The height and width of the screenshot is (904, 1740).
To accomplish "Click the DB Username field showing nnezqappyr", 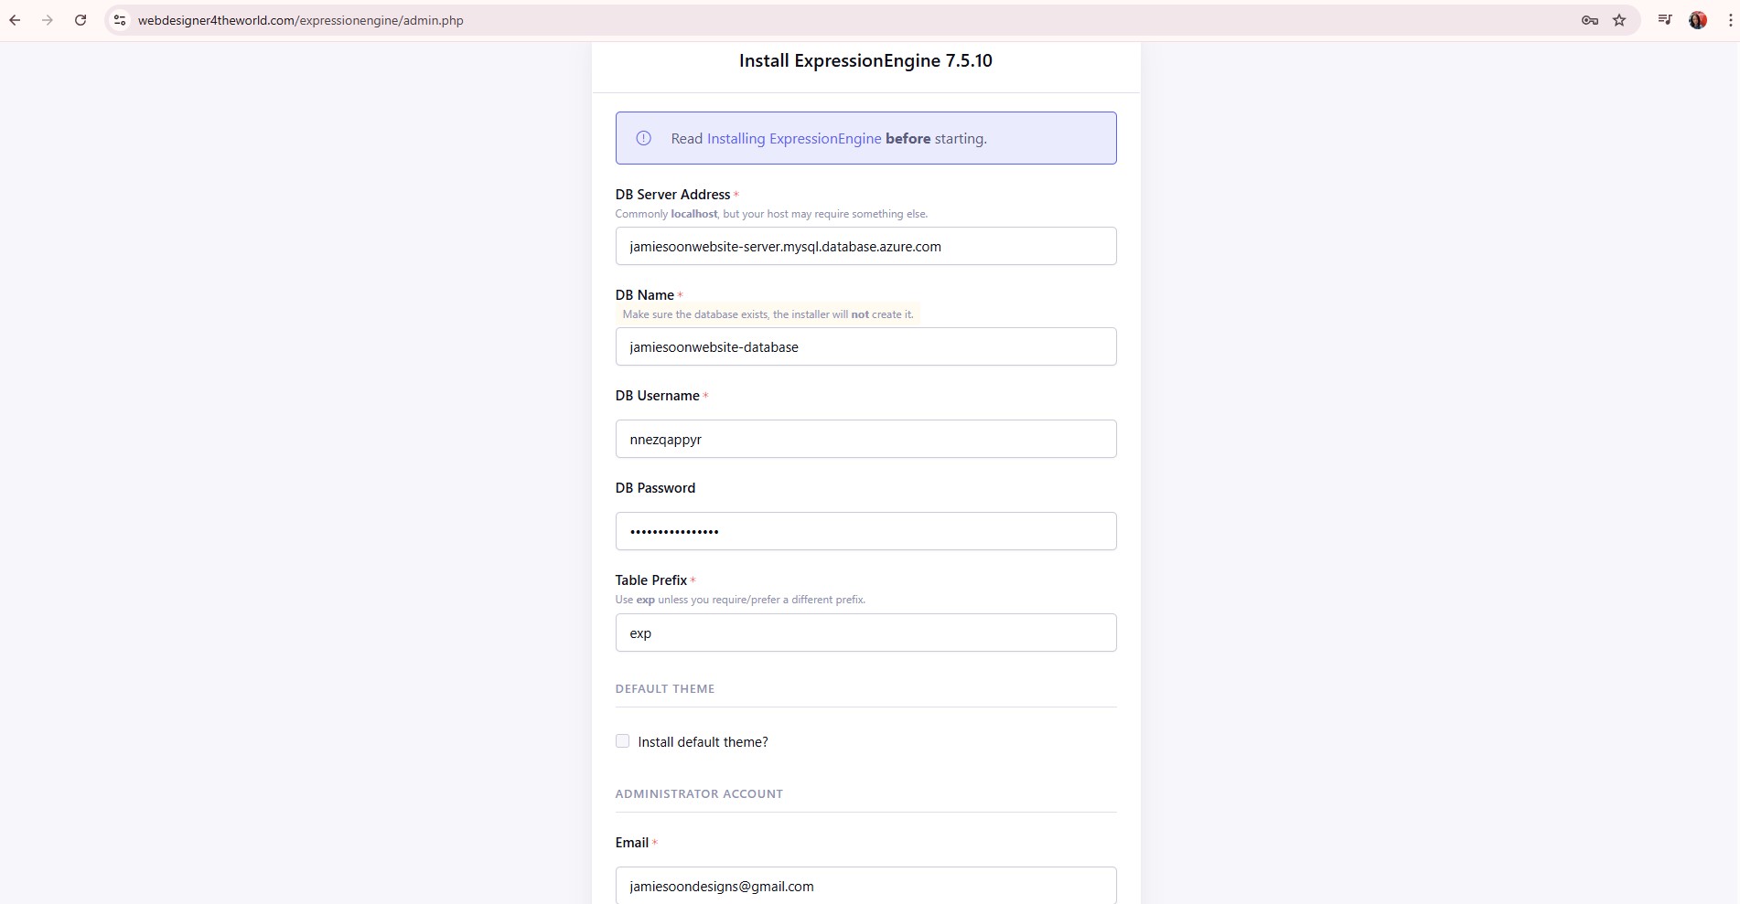I will [x=865, y=439].
